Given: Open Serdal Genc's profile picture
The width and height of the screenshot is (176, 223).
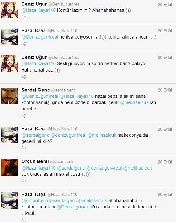Looking at the screenshot, I should pyautogui.click(x=10, y=96).
